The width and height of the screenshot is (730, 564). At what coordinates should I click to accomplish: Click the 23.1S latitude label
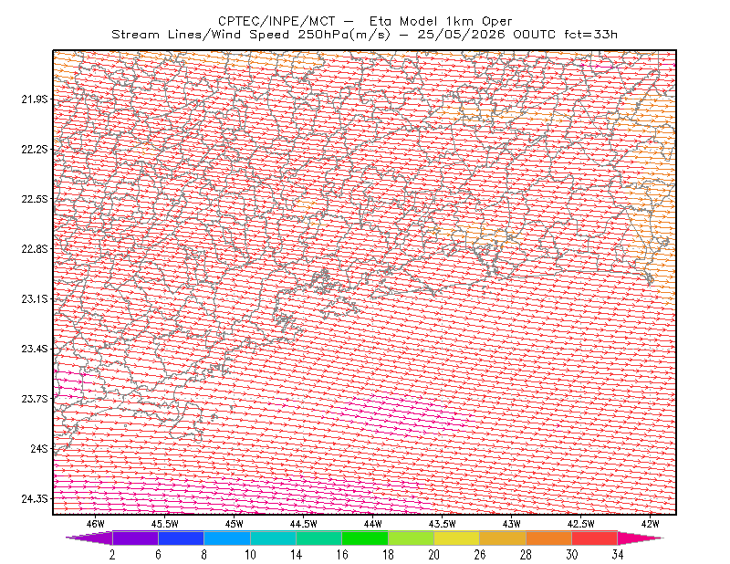(x=35, y=298)
